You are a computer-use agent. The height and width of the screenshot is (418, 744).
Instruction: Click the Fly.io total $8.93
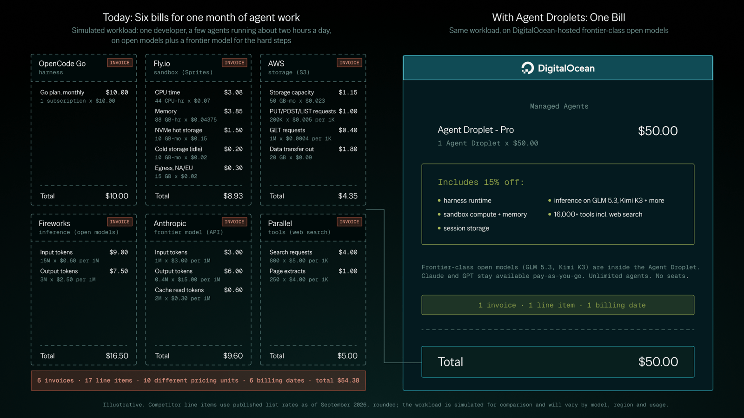(x=233, y=196)
